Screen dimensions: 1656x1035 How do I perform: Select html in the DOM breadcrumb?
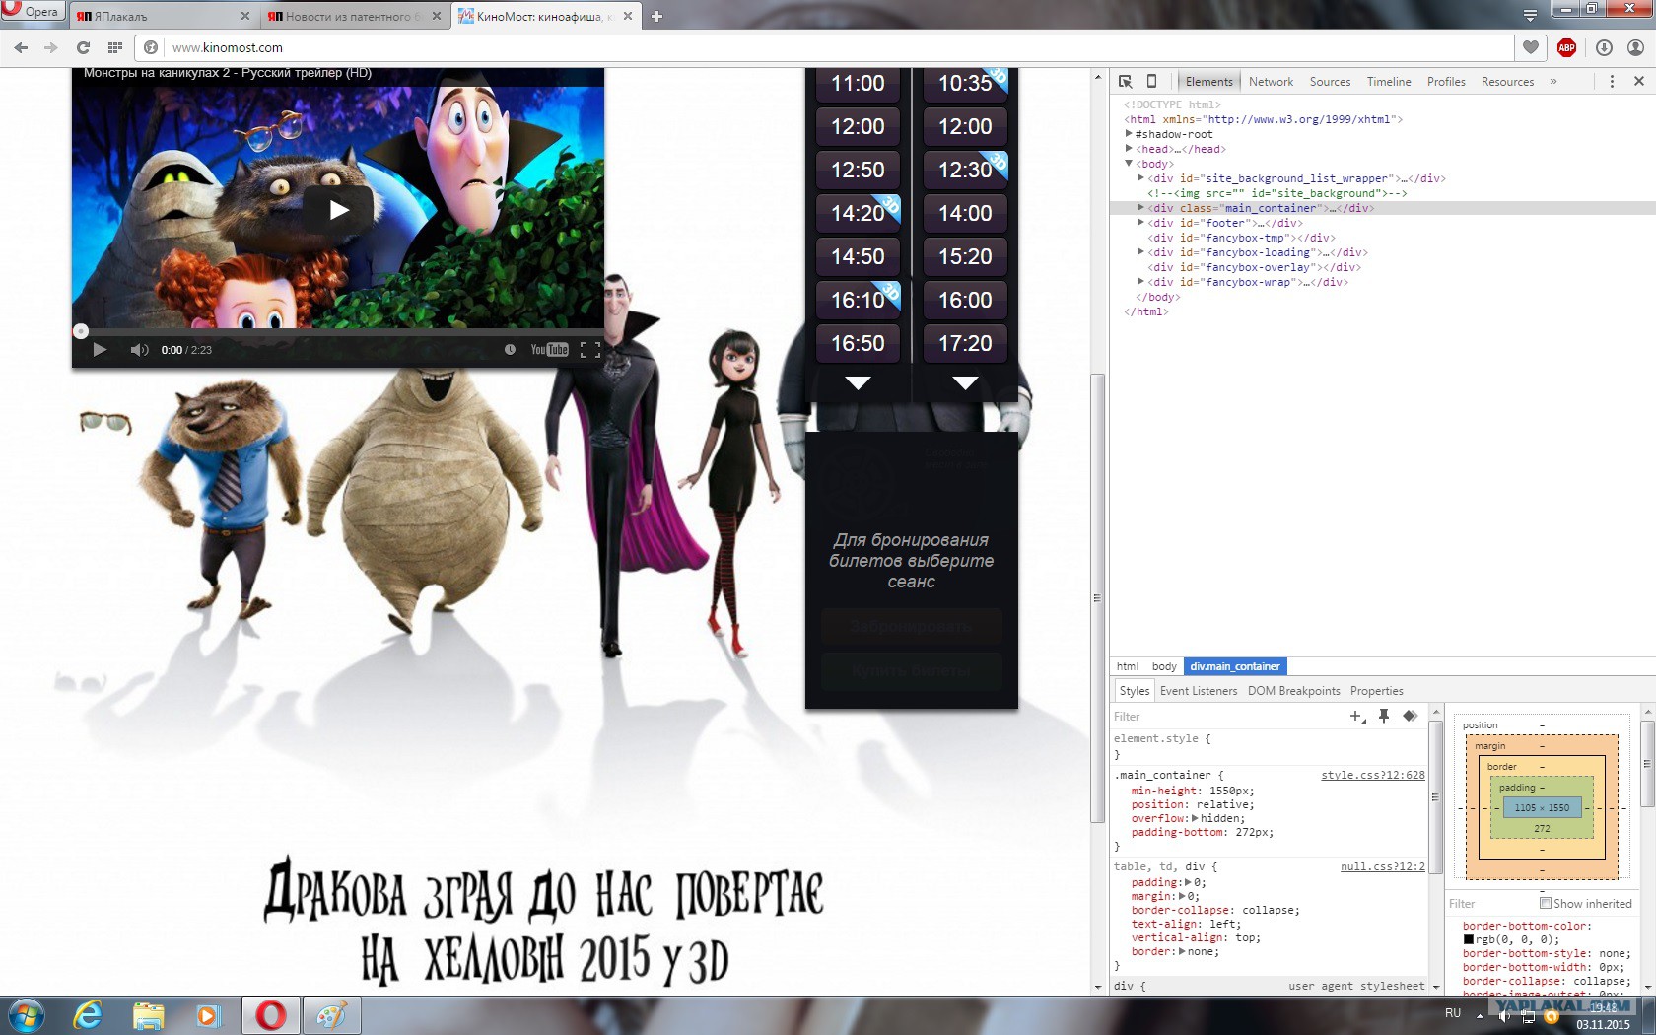click(1128, 666)
